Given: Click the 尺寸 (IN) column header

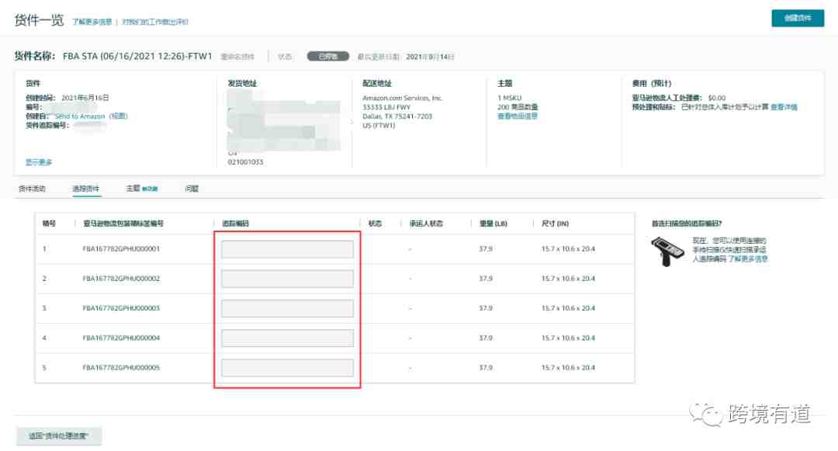Looking at the screenshot, I should tap(555, 224).
